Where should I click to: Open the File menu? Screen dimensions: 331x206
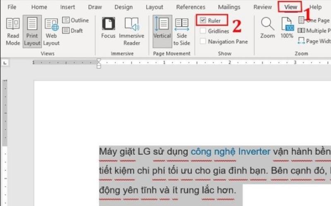(12, 7)
